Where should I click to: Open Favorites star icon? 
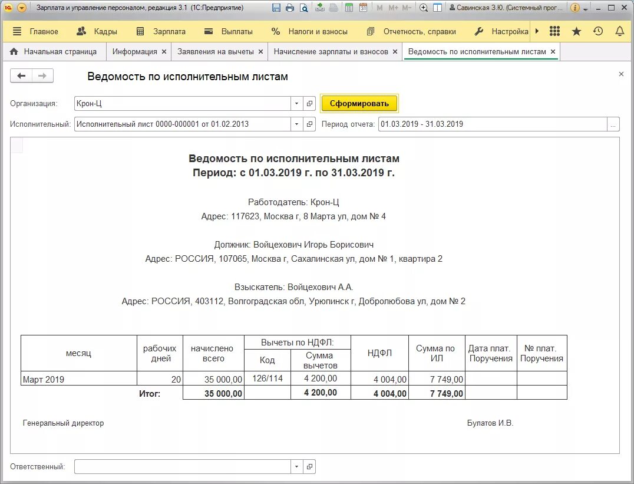click(577, 31)
